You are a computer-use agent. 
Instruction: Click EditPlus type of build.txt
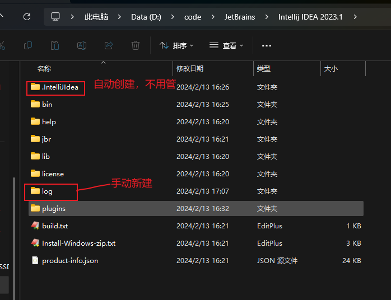[x=269, y=226]
